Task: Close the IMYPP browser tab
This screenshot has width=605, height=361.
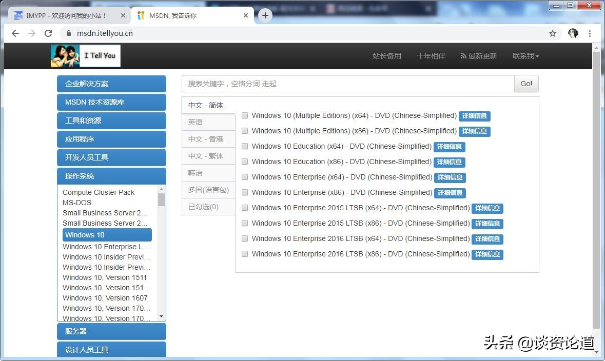Action: pos(123,15)
